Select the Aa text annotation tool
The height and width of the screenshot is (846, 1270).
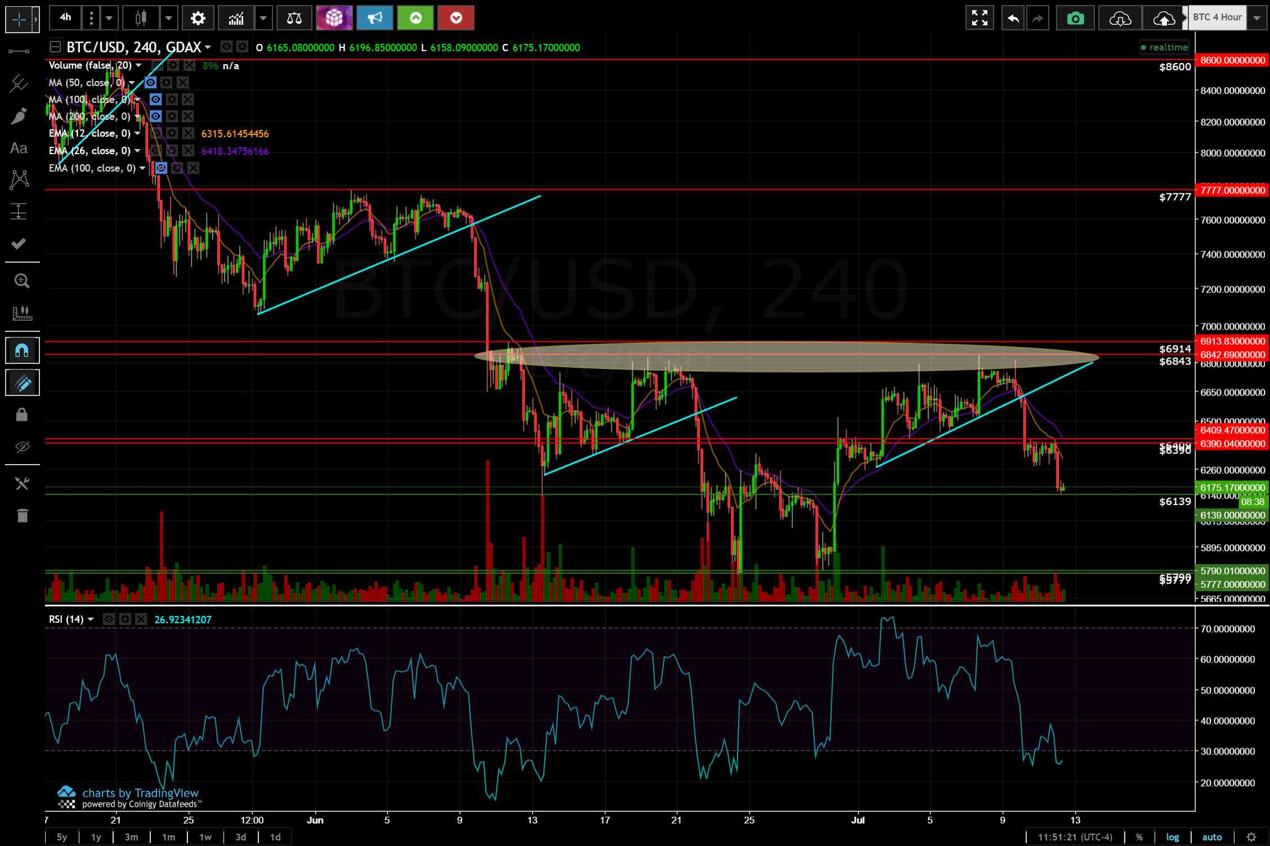pos(19,148)
